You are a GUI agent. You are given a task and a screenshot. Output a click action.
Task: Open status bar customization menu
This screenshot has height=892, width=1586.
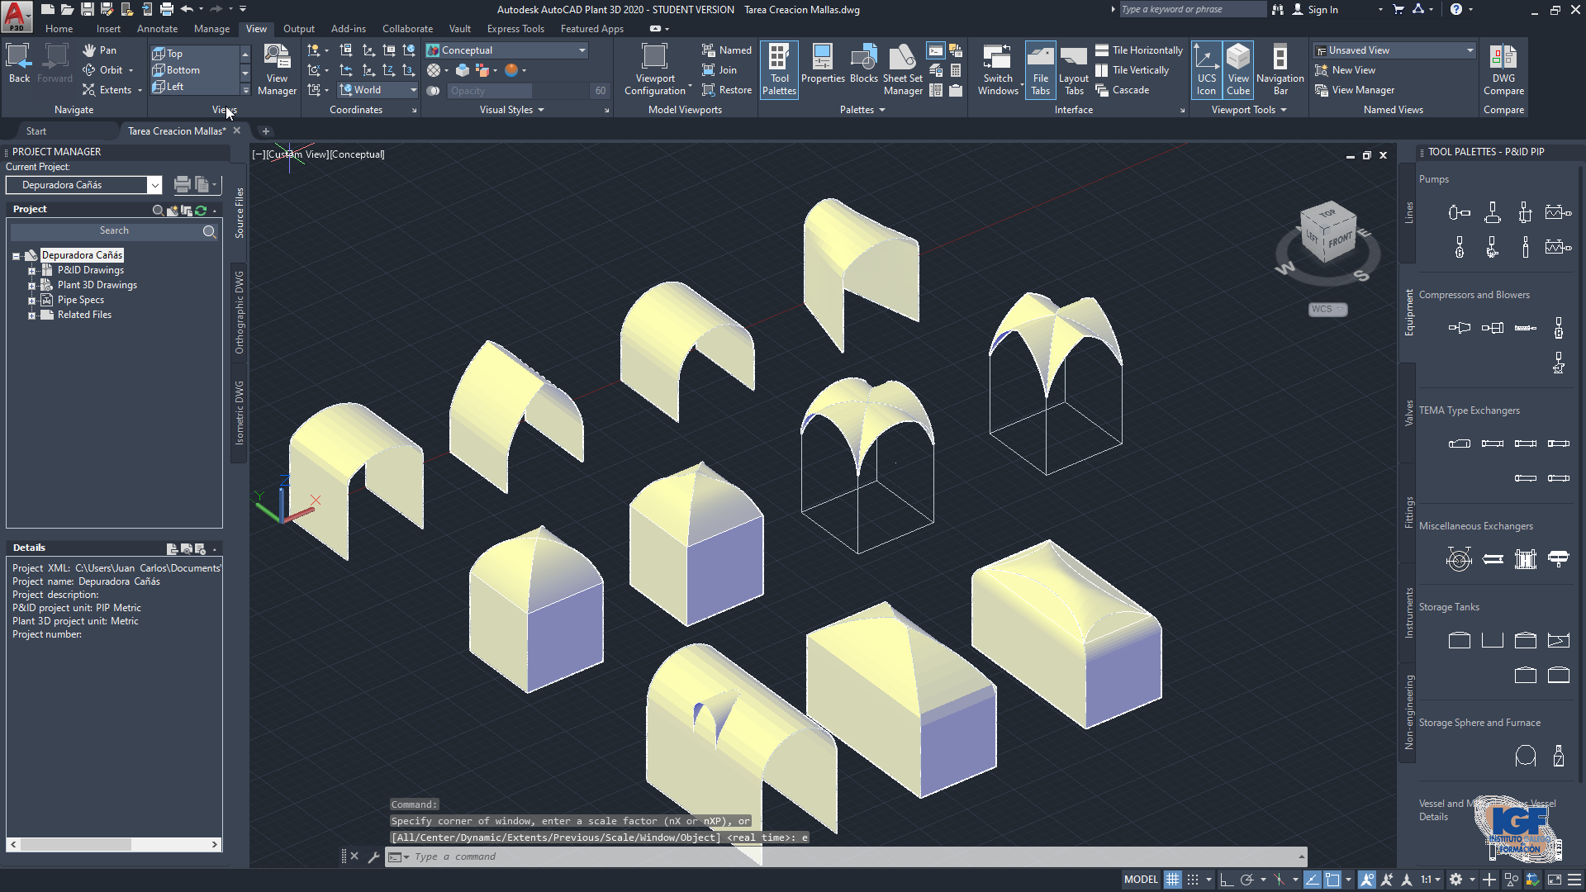pos(1574,880)
